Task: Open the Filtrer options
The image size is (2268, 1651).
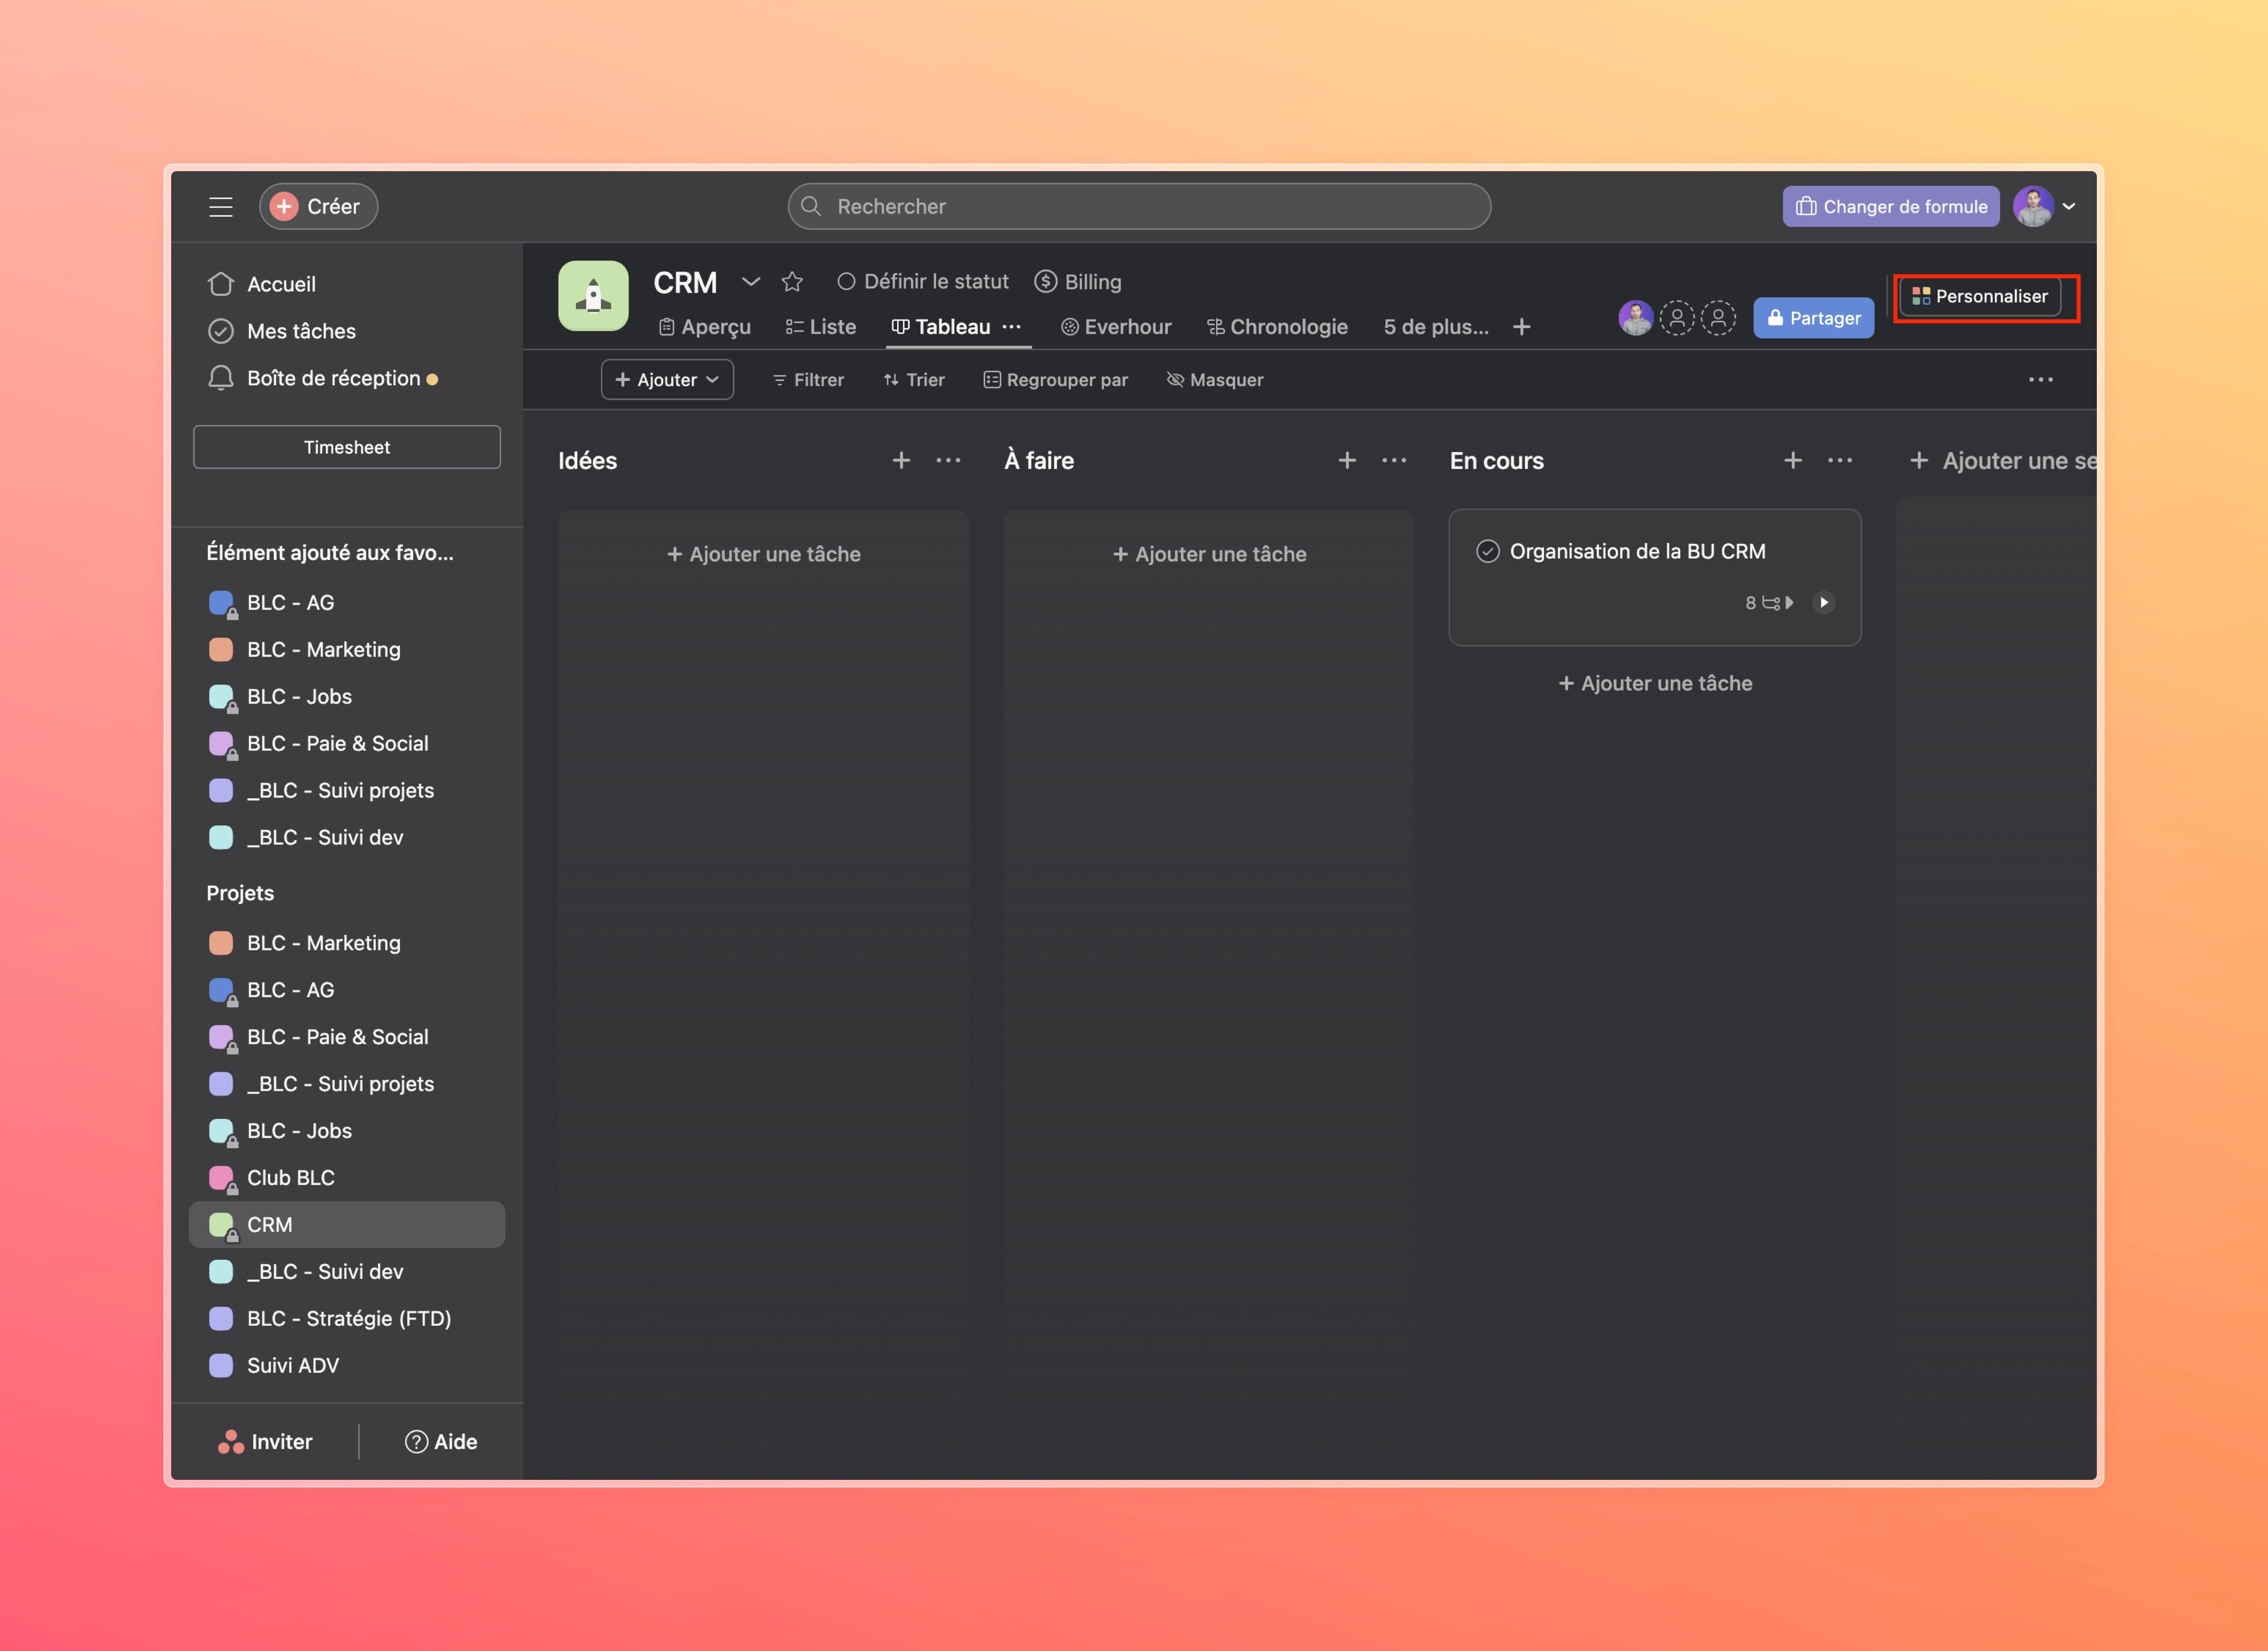Action: tap(808, 380)
